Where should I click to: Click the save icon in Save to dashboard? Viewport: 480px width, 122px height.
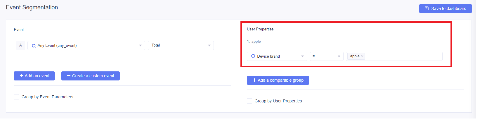(427, 8)
